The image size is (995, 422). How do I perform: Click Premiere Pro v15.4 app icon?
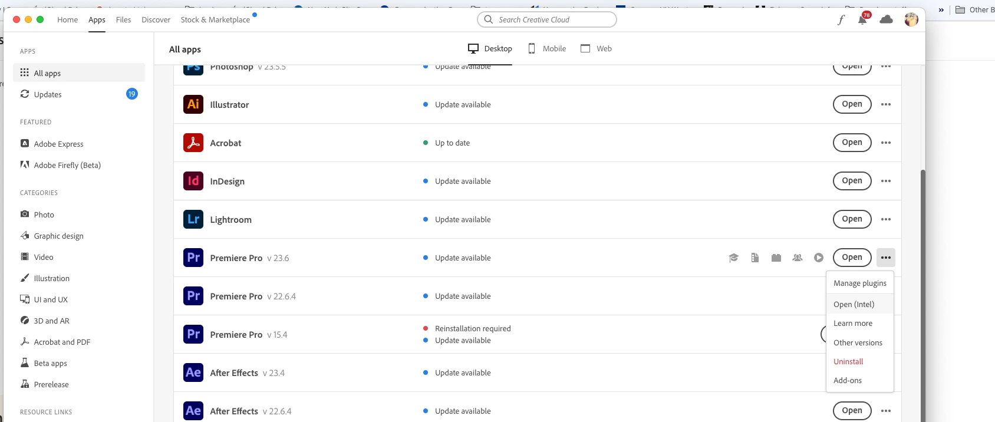point(193,334)
